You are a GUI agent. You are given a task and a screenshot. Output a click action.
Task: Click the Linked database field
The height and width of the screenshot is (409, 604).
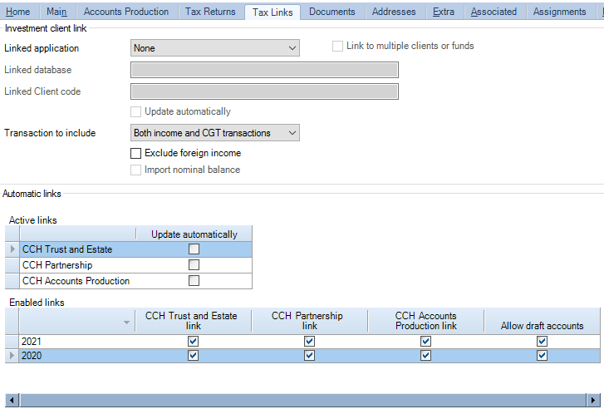click(264, 70)
